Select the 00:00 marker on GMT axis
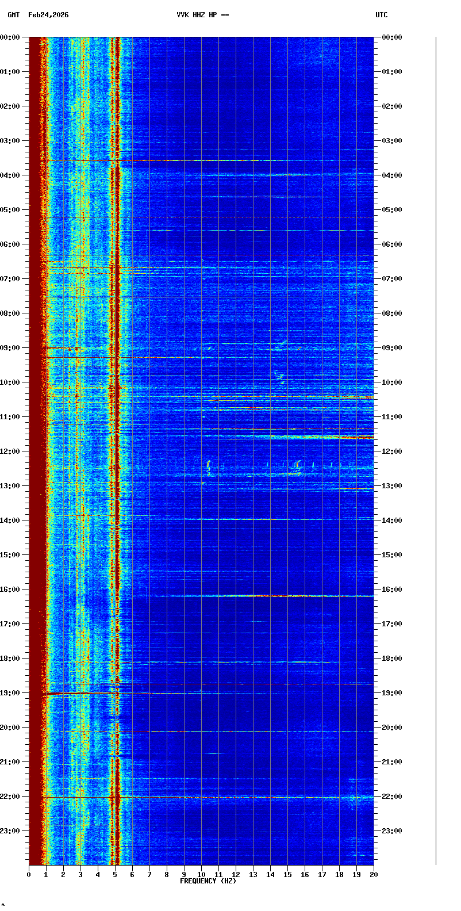Screen dimensions: 461x911 [x=10, y=37]
